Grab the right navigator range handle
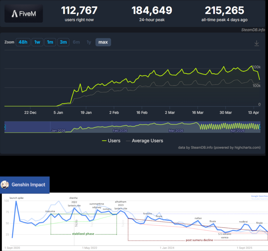The image size is (268, 251). pyautogui.click(x=260, y=127)
